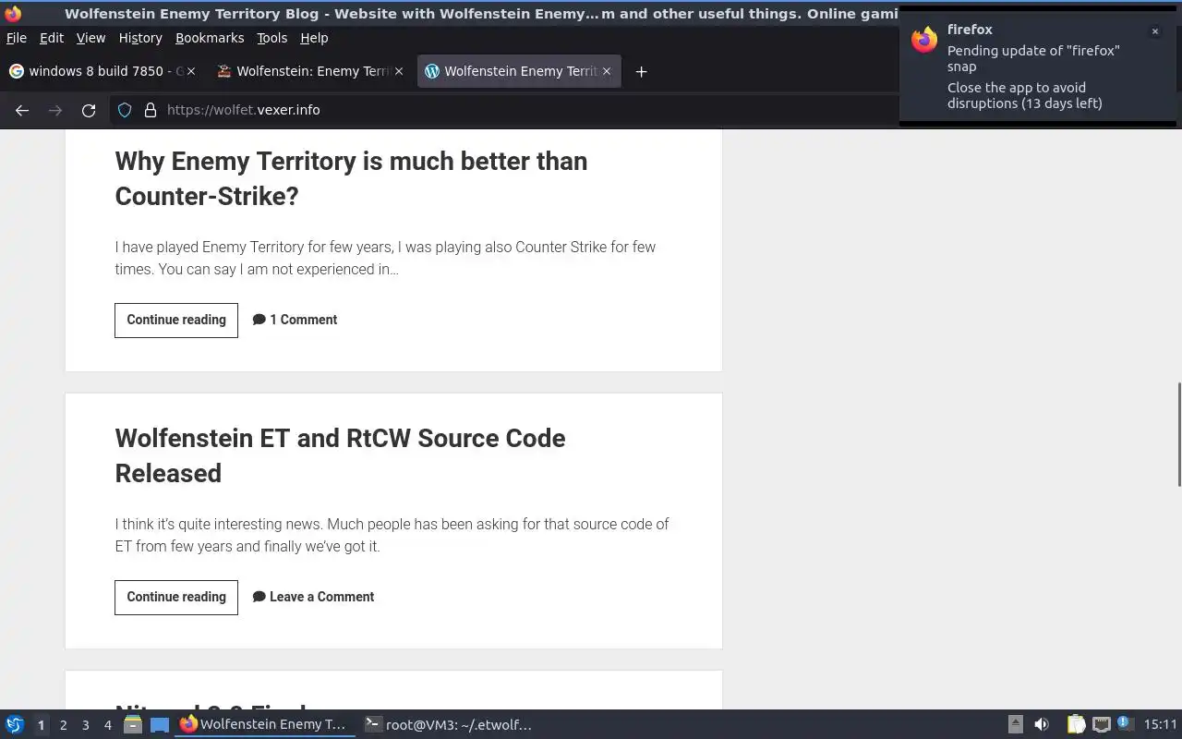Activate the Firefox Wolfenstein window in taskbar
1182x739 pixels.
coord(265,725)
